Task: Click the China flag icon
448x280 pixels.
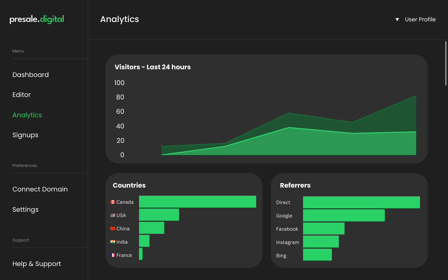Action: tap(113, 229)
